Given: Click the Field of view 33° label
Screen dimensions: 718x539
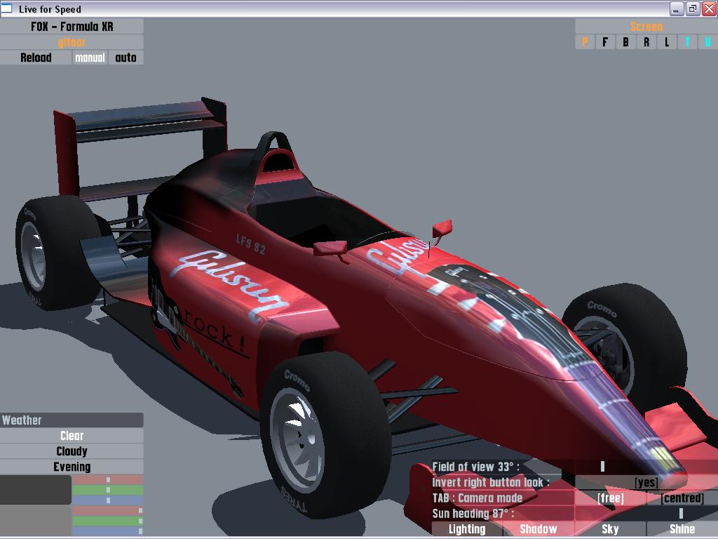Looking at the screenshot, I should (x=476, y=467).
